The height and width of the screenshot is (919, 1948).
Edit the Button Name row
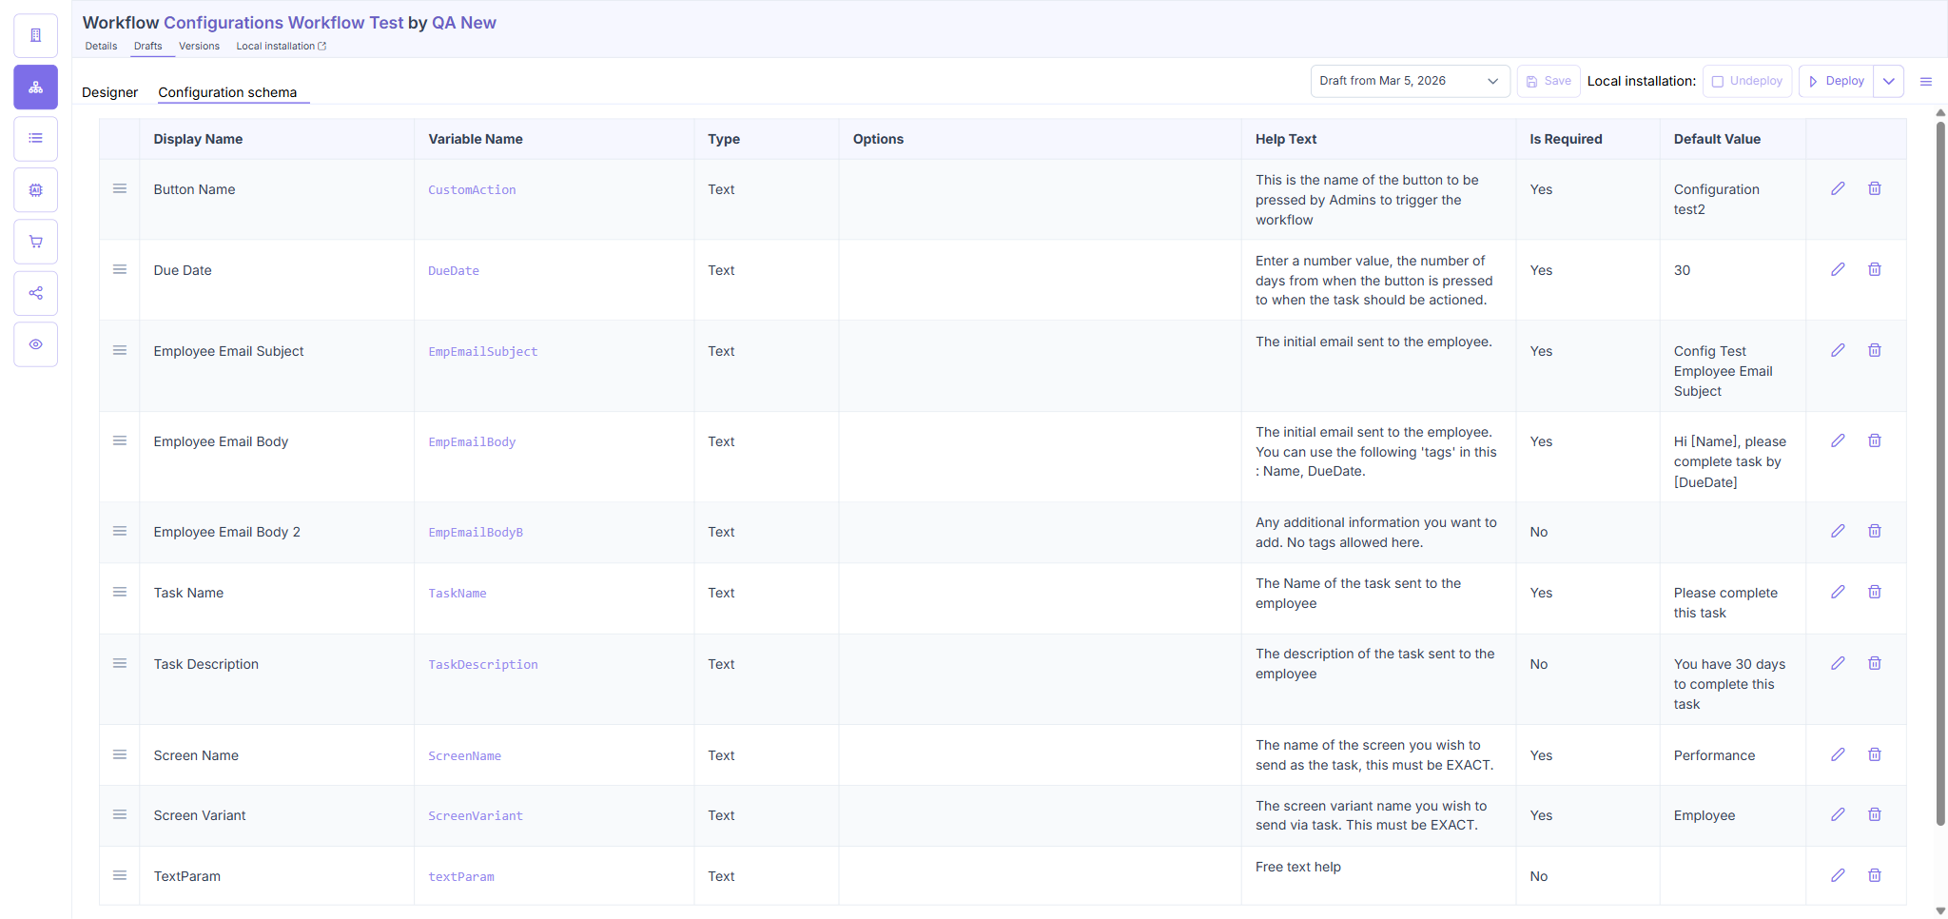click(1838, 188)
